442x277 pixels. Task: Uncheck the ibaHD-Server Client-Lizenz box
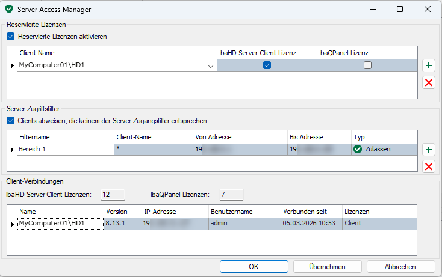tap(267, 65)
